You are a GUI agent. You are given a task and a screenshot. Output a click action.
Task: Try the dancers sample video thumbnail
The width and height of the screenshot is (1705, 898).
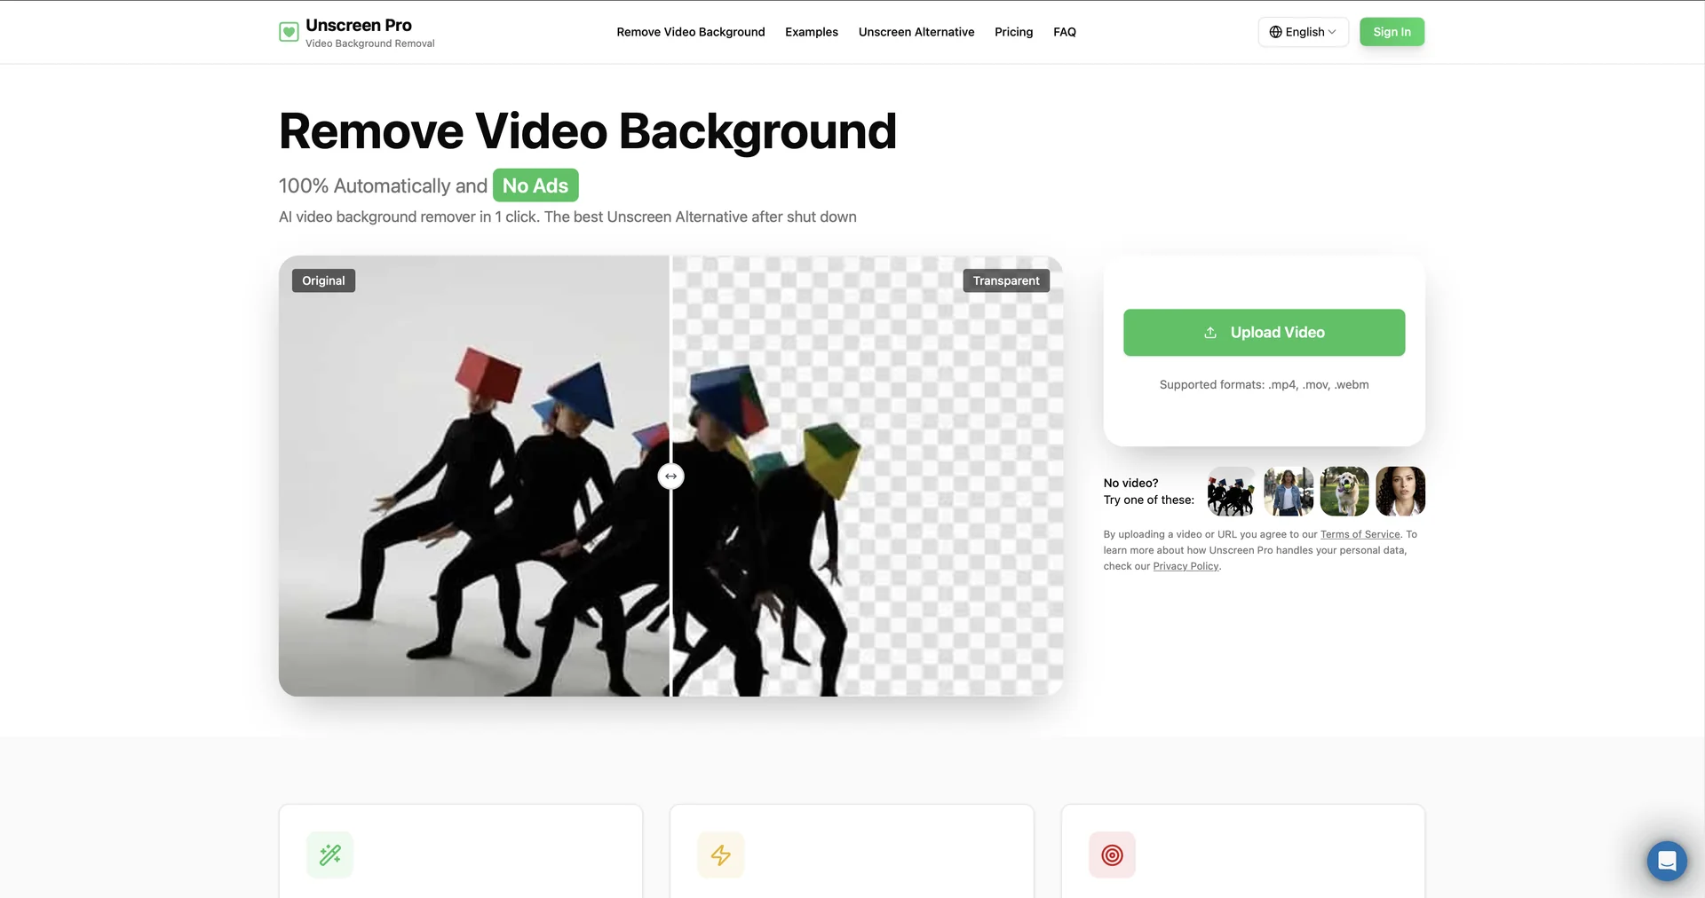pyautogui.click(x=1232, y=492)
